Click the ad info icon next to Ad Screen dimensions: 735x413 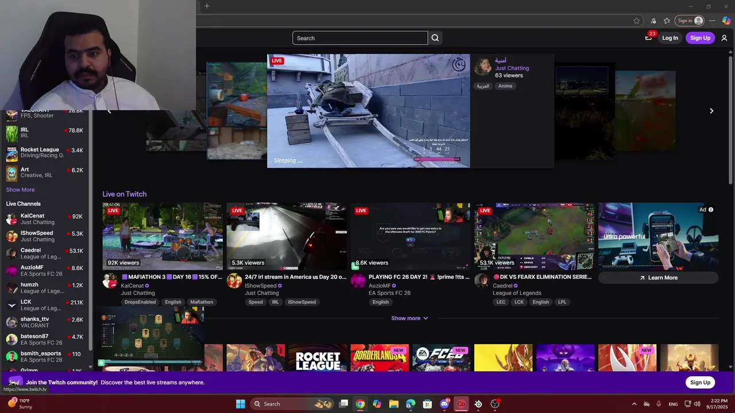point(711,209)
